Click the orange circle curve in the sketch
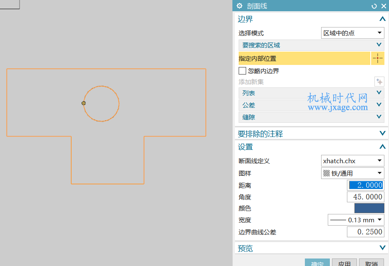 [x=119, y=104]
